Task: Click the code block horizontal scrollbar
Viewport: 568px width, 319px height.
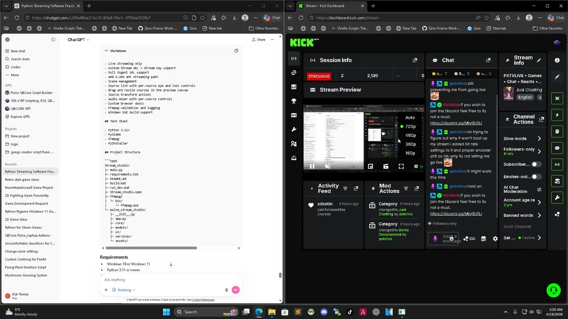Action: tap(151, 248)
